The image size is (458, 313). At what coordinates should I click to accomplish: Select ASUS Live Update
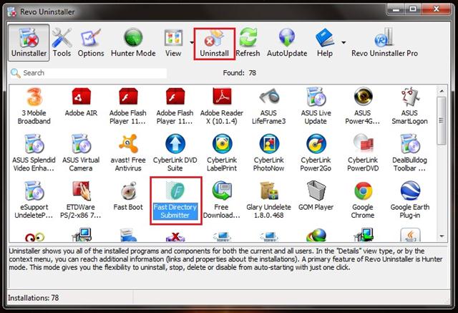pyautogui.click(x=316, y=107)
